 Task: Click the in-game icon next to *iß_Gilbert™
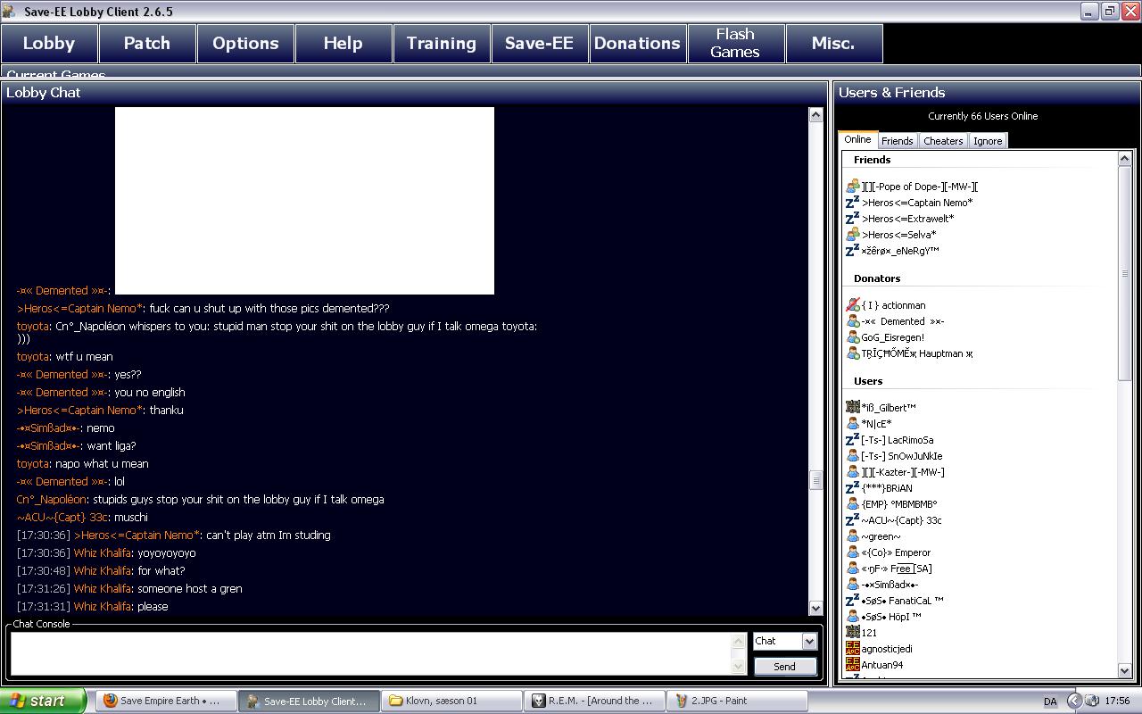852,408
